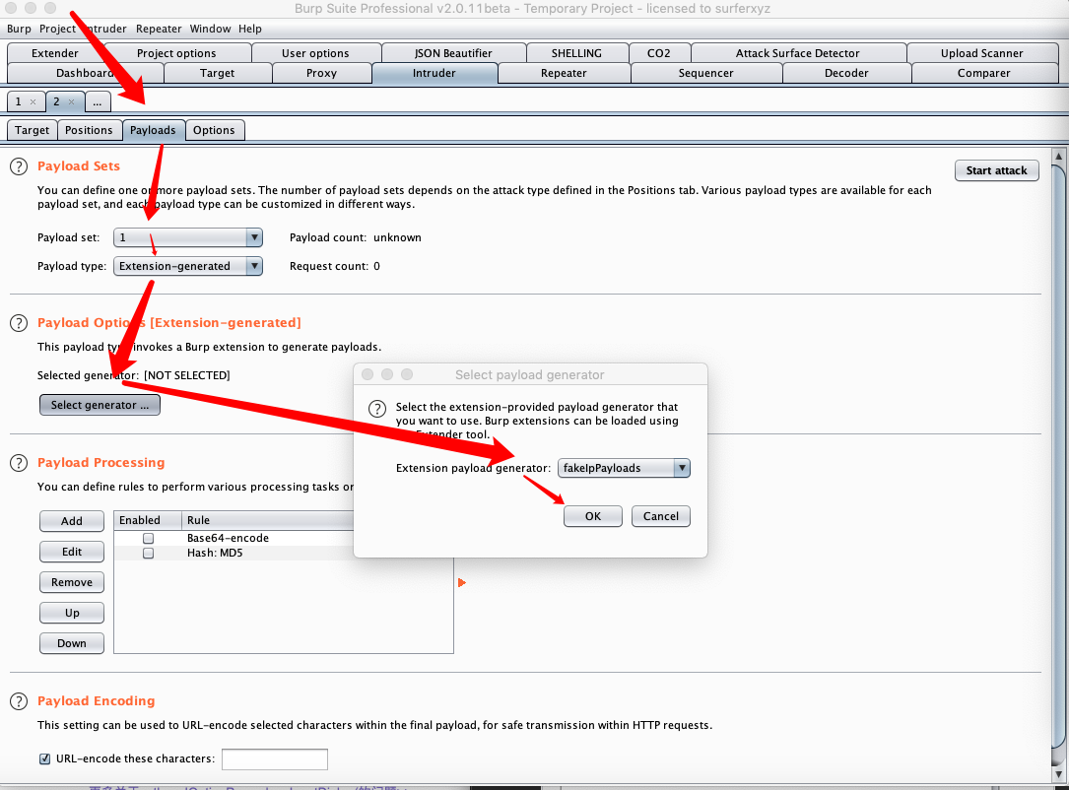Close Intruder attack tab 2
The image size is (1069, 790).
[72, 102]
